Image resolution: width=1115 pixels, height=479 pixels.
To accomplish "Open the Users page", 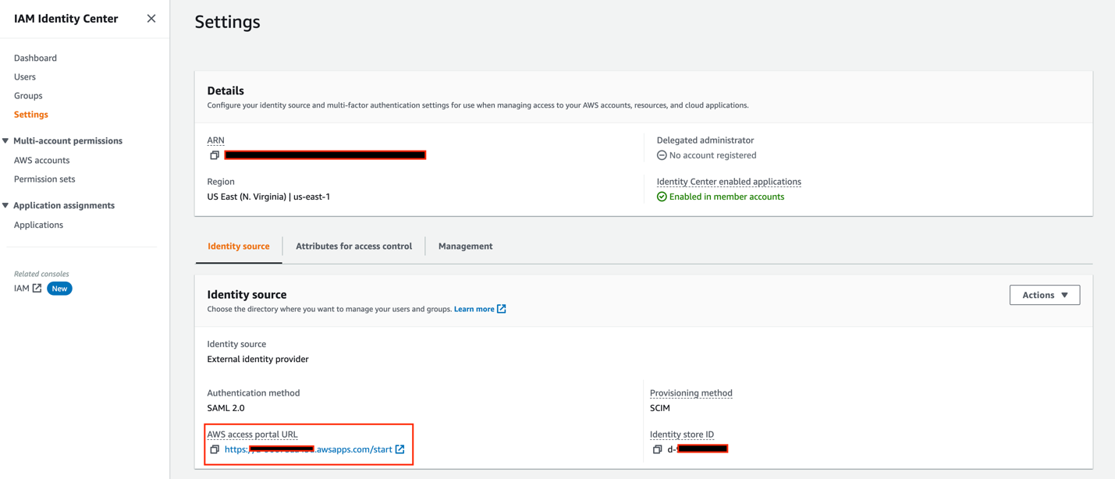I will coord(25,76).
